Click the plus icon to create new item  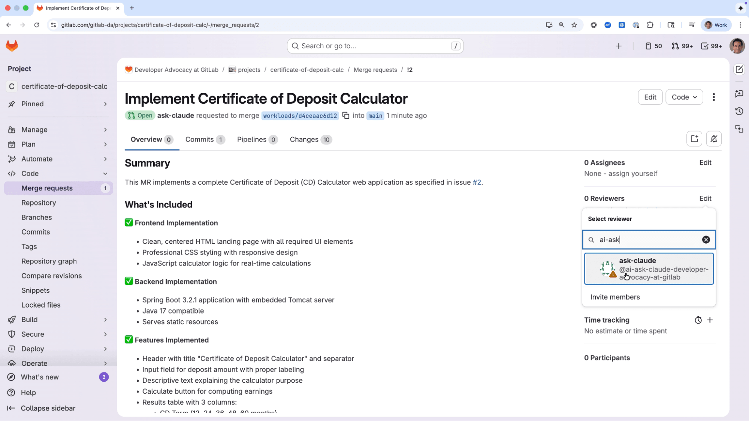coord(619,46)
